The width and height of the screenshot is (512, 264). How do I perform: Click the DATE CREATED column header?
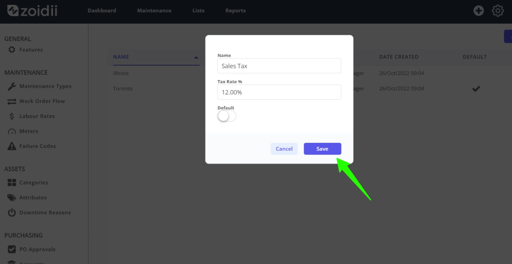(x=399, y=57)
